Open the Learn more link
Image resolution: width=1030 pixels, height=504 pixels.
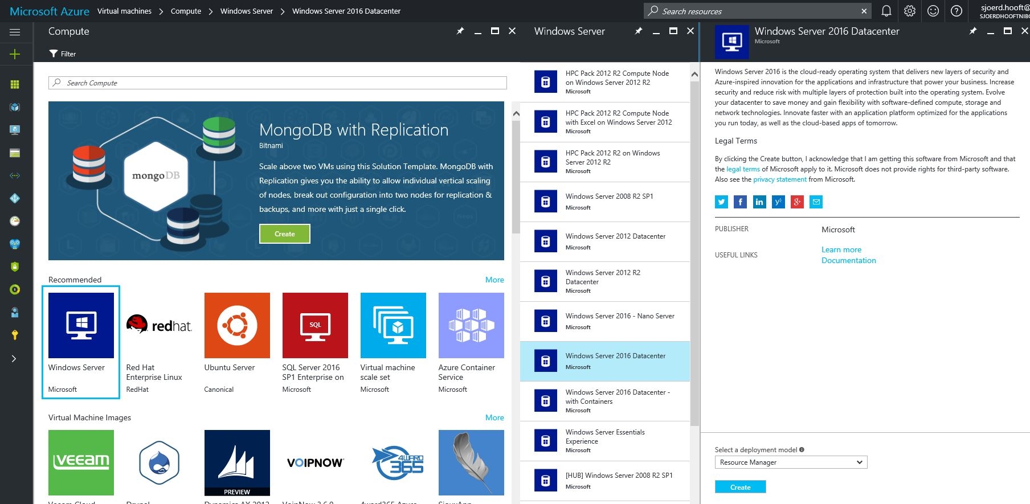(841, 249)
